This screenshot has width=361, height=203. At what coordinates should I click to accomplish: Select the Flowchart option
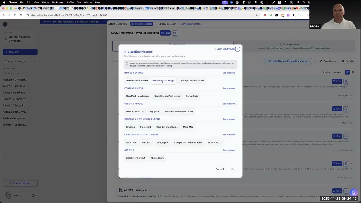146,127
